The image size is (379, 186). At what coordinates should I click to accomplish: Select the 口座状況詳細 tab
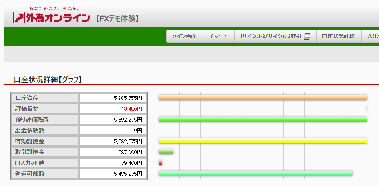(x=338, y=36)
